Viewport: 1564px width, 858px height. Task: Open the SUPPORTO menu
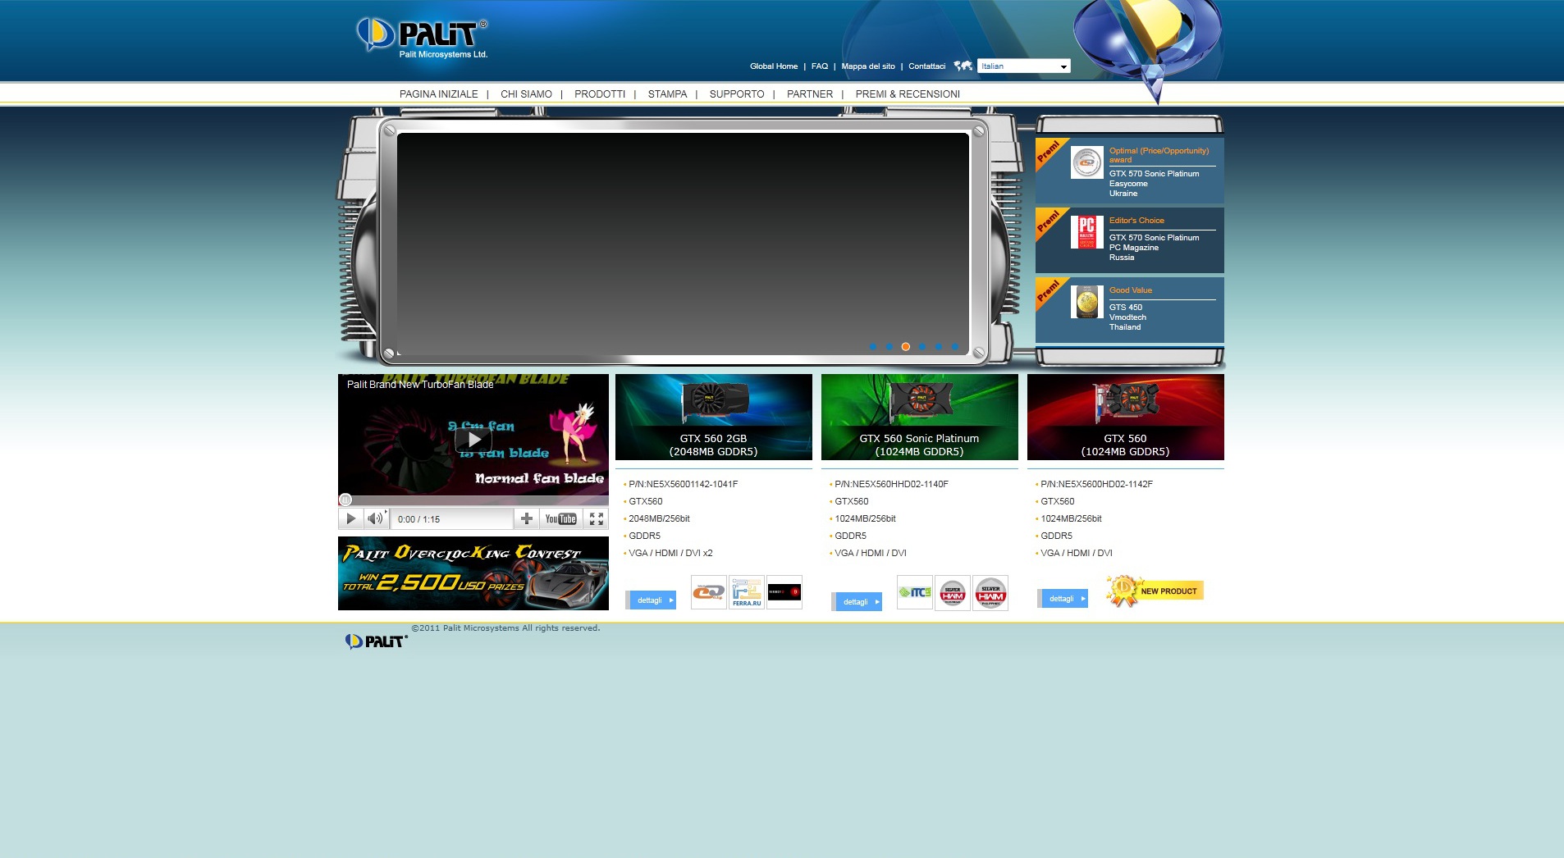(x=737, y=94)
